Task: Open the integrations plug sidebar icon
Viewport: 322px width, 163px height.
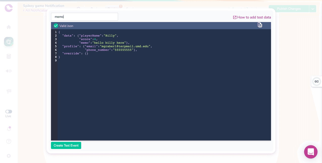Action: pos(9,71)
